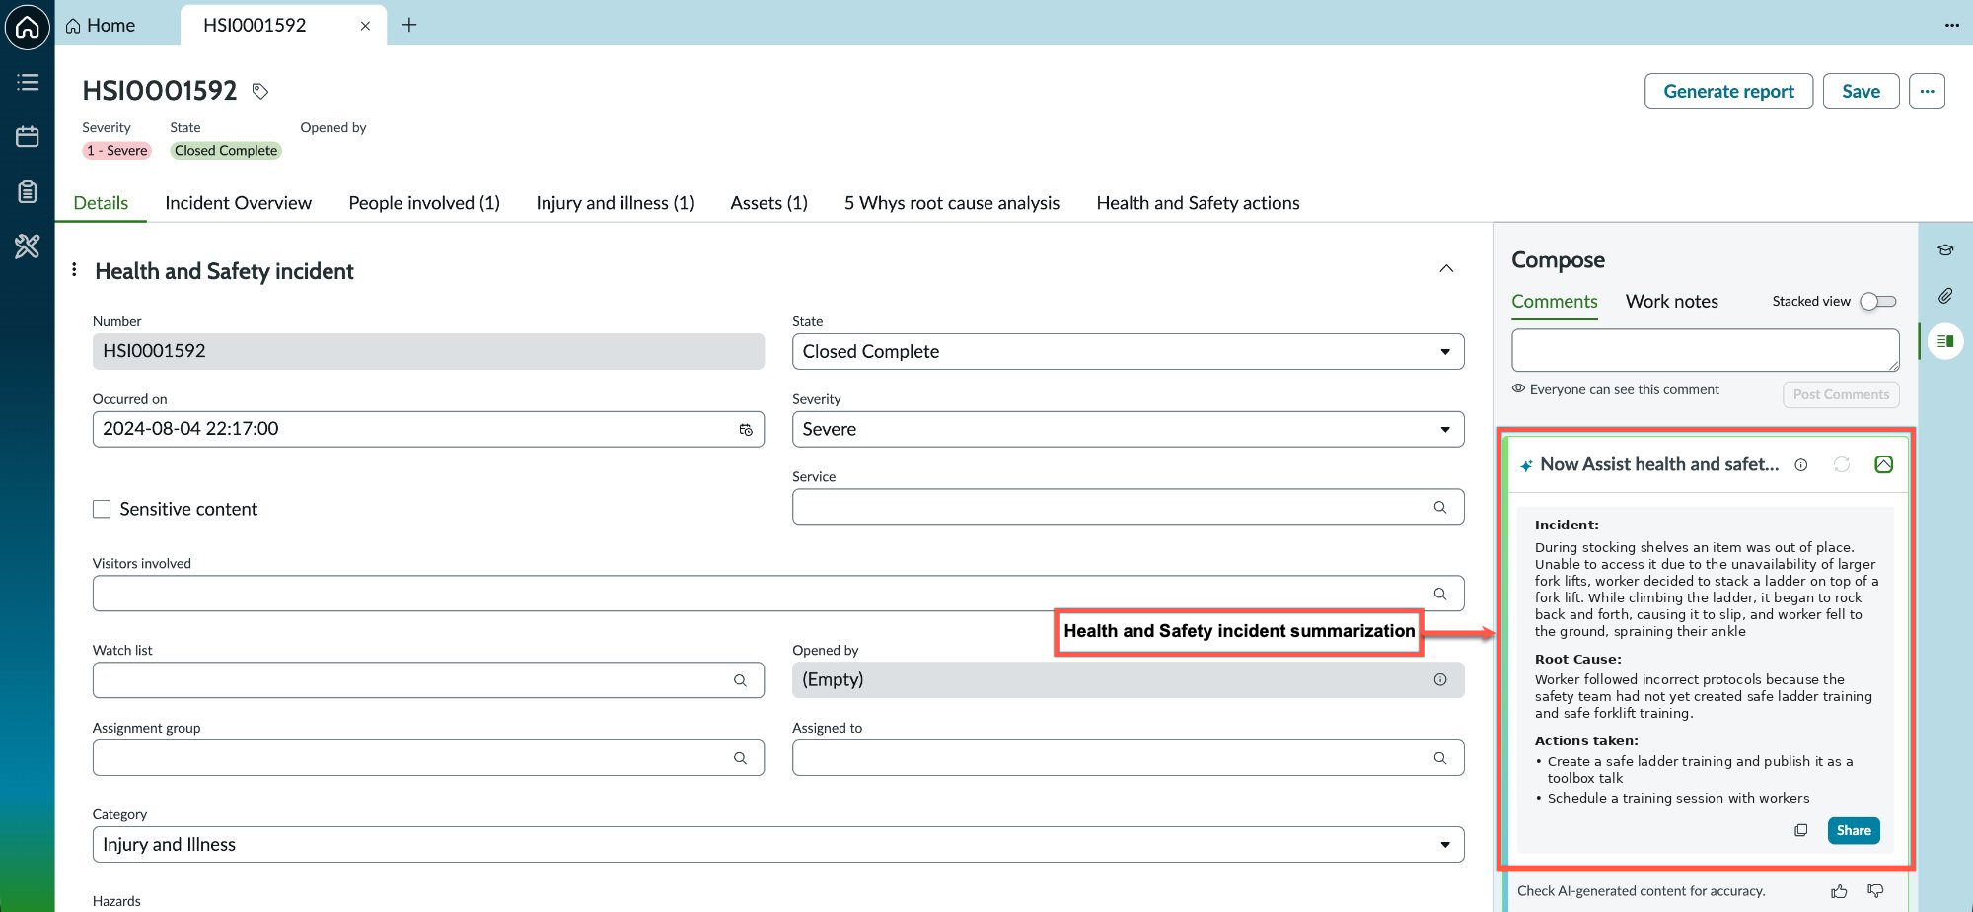Viewport: 1973px width, 912px height.
Task: Collapse the Now Assist summary card
Action: click(1883, 464)
